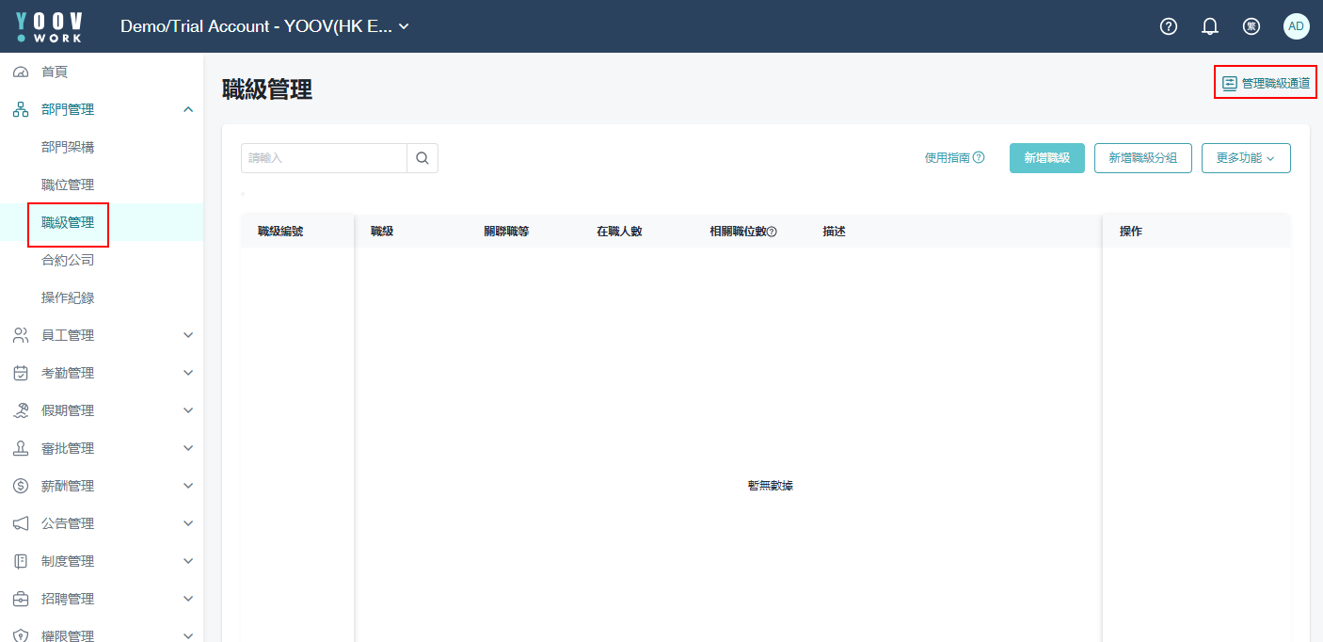Click the YOOV Work logo
The image size is (1323, 642).
click(49, 26)
